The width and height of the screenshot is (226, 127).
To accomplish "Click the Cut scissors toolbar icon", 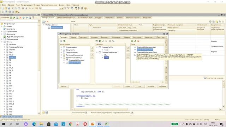I will 13,8.
